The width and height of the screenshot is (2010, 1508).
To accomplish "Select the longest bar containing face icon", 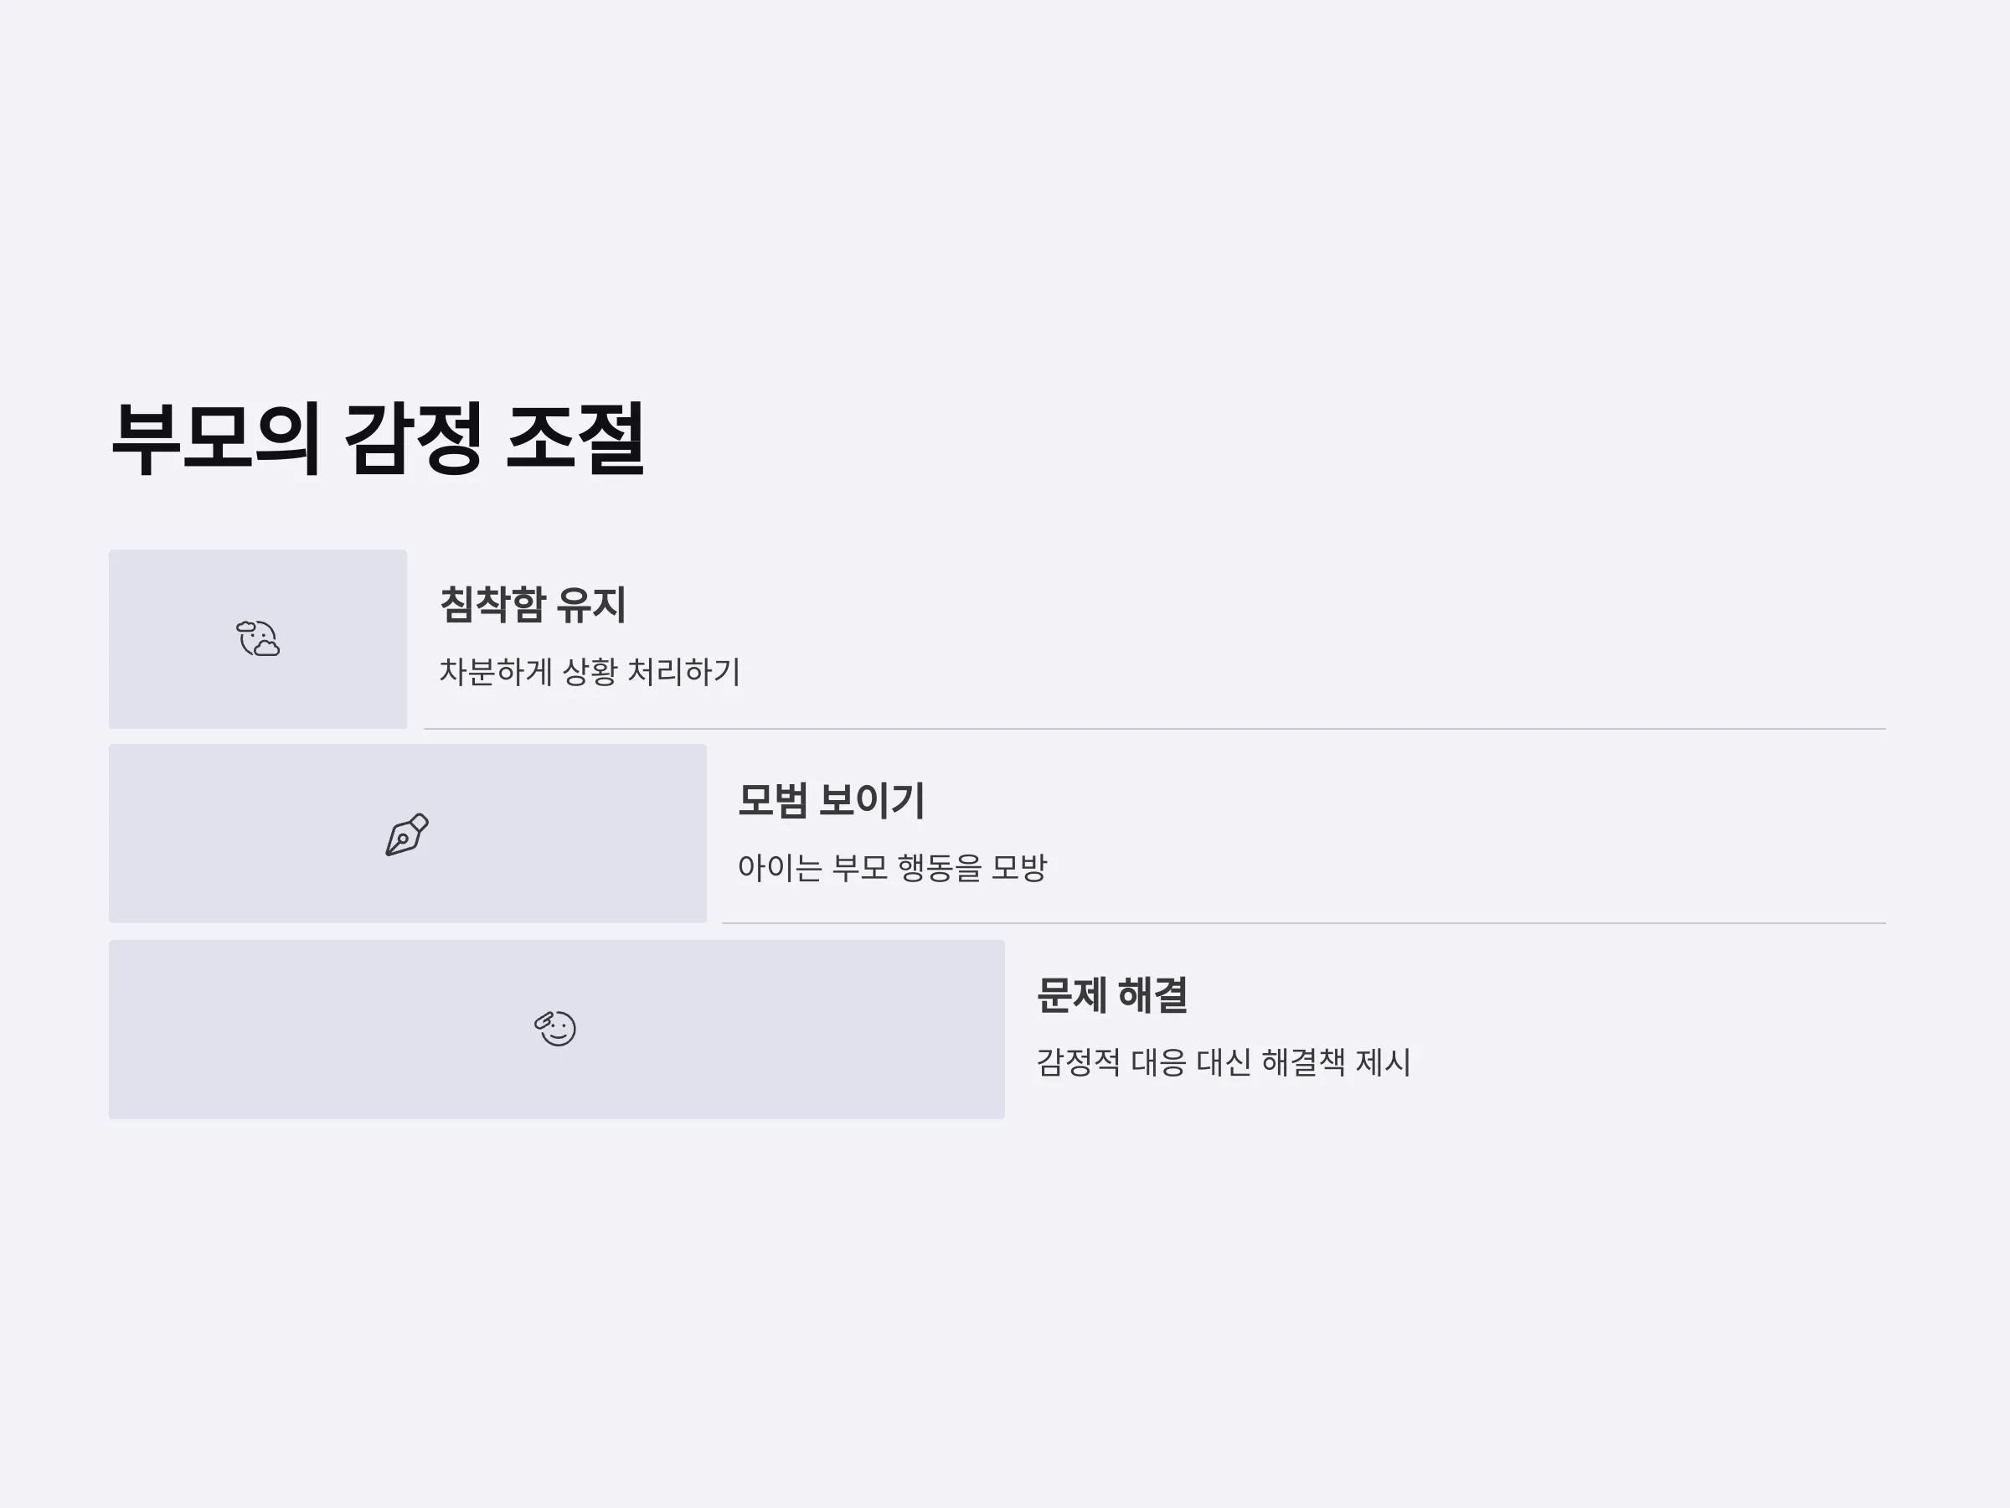I will 557,1029.
